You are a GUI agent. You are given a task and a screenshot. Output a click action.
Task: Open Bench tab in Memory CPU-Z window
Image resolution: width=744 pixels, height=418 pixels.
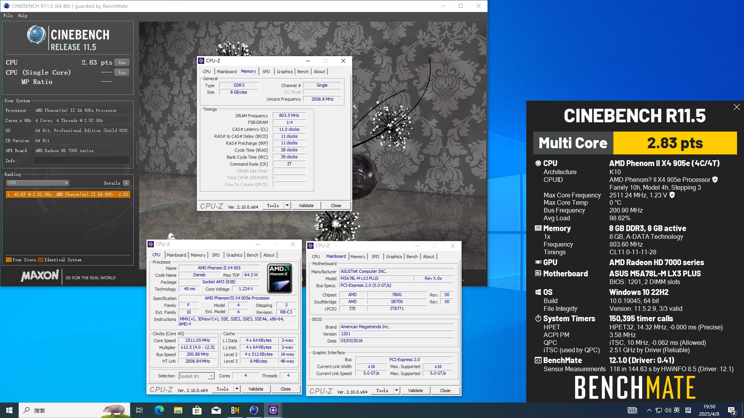click(x=303, y=72)
